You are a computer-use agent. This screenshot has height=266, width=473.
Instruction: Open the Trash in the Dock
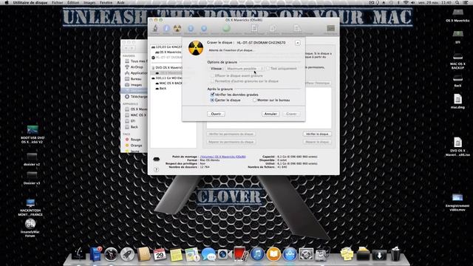pyautogui.click(x=395, y=254)
